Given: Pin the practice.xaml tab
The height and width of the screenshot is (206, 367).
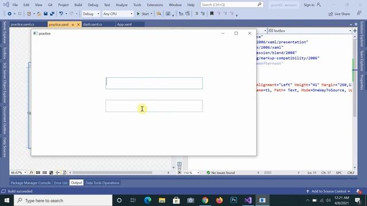Looking at the screenshot, I should pos(73,24).
